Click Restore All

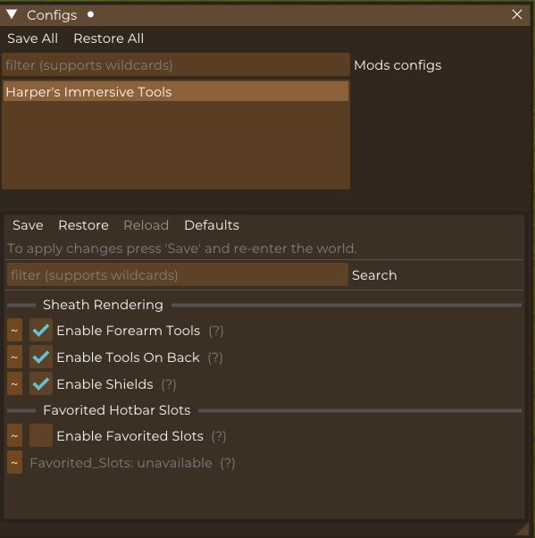pyautogui.click(x=109, y=38)
